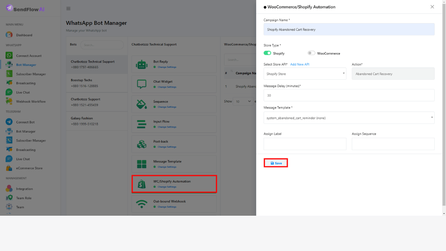Screen dimensions: 446x251
Task: Click Telegram Bot Manager icon
Action: 9,131
